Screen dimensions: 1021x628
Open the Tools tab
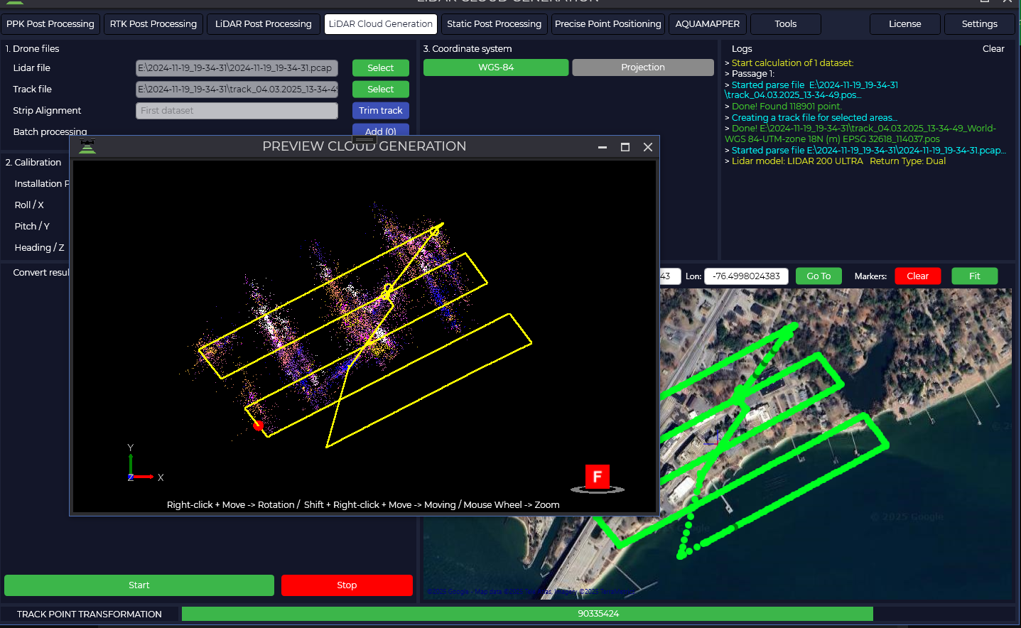click(x=786, y=24)
